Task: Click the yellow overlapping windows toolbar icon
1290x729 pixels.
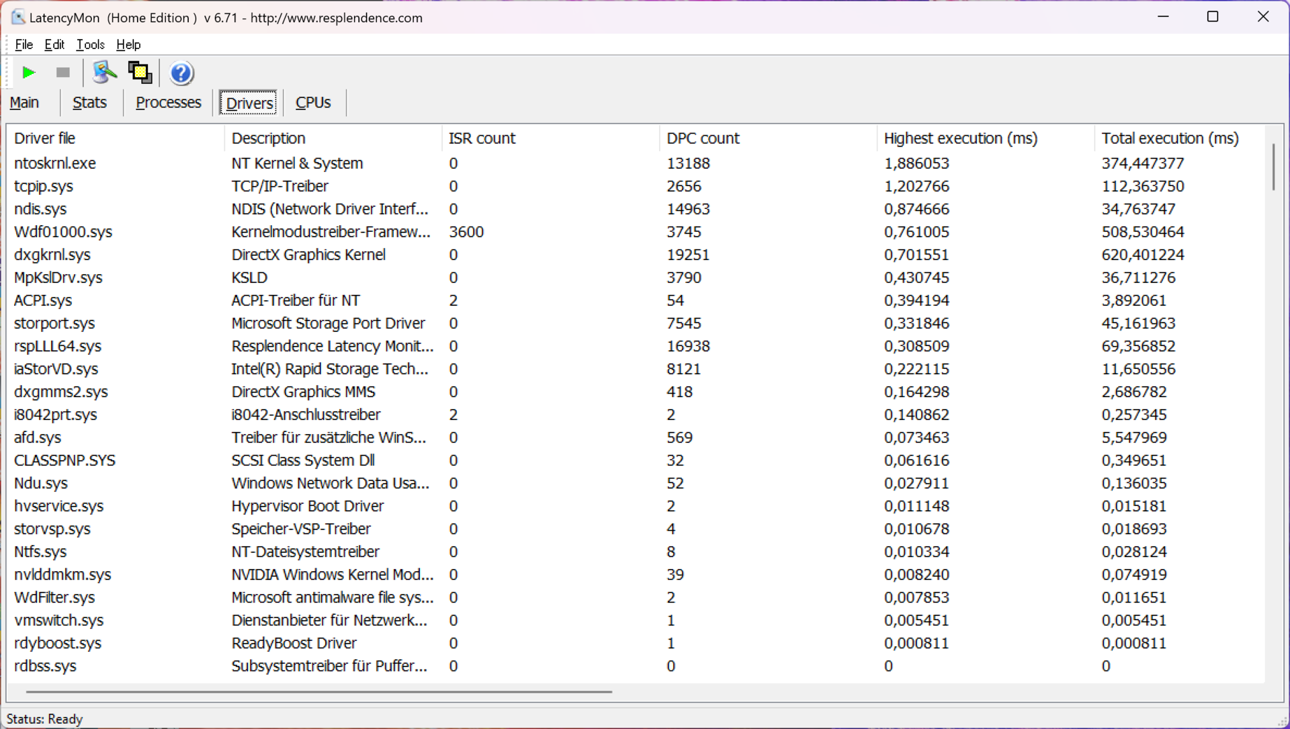Action: pyautogui.click(x=140, y=73)
